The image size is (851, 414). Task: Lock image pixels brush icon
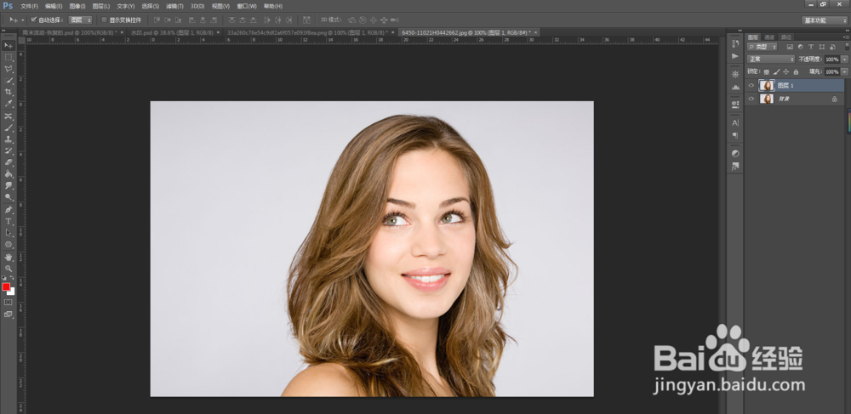pos(777,71)
